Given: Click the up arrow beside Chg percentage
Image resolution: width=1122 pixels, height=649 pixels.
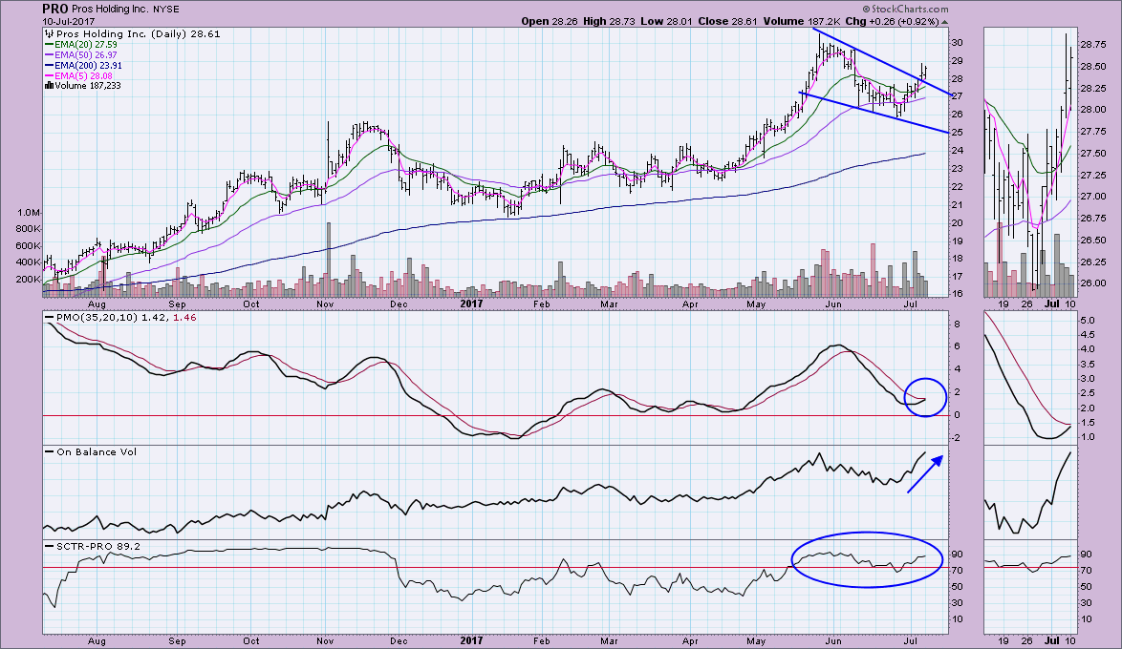Looking at the screenshot, I should [945, 21].
